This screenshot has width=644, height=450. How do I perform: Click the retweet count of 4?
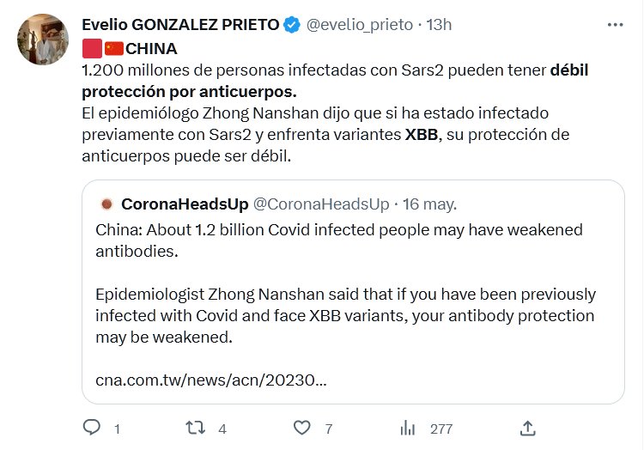222,429
